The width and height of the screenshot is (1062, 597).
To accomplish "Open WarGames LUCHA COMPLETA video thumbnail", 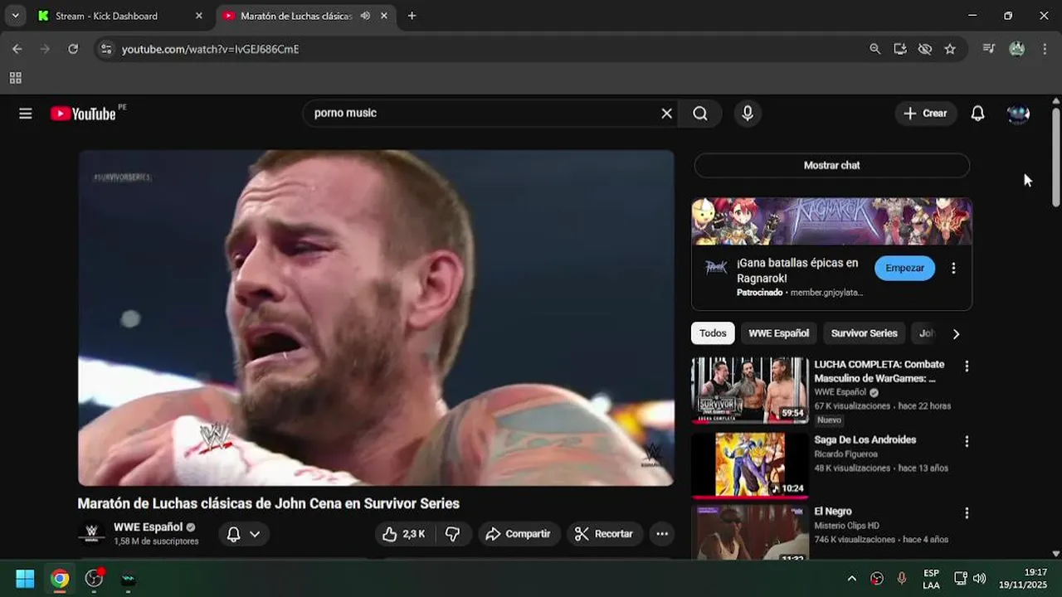I will (x=750, y=391).
